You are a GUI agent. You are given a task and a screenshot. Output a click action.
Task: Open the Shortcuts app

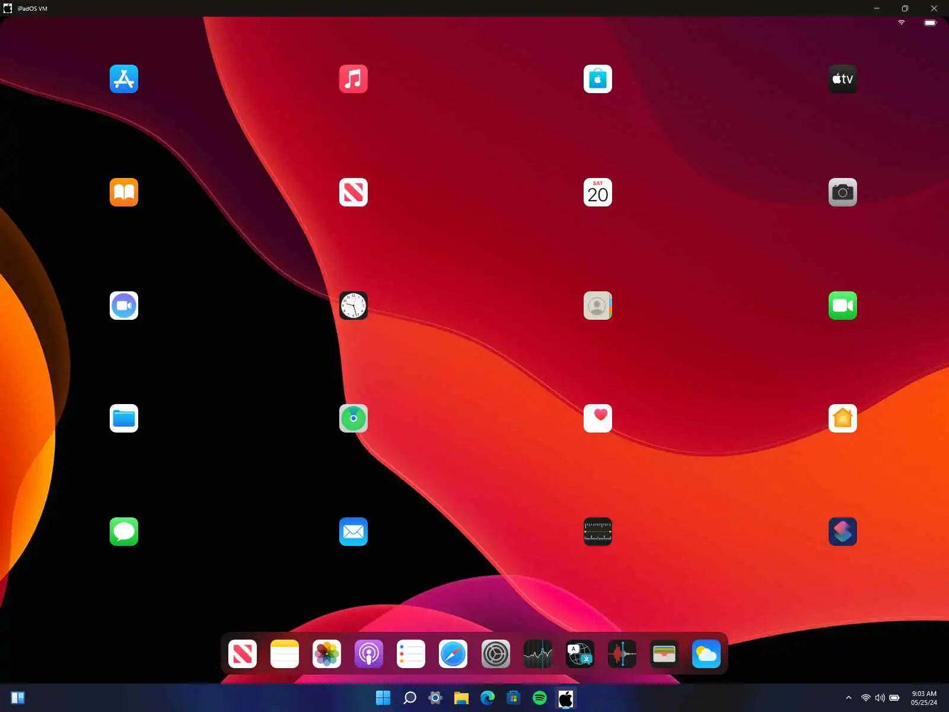[x=843, y=532]
